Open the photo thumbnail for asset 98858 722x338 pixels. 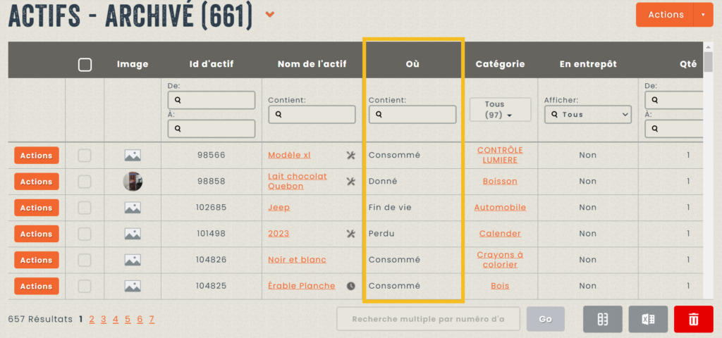(133, 182)
